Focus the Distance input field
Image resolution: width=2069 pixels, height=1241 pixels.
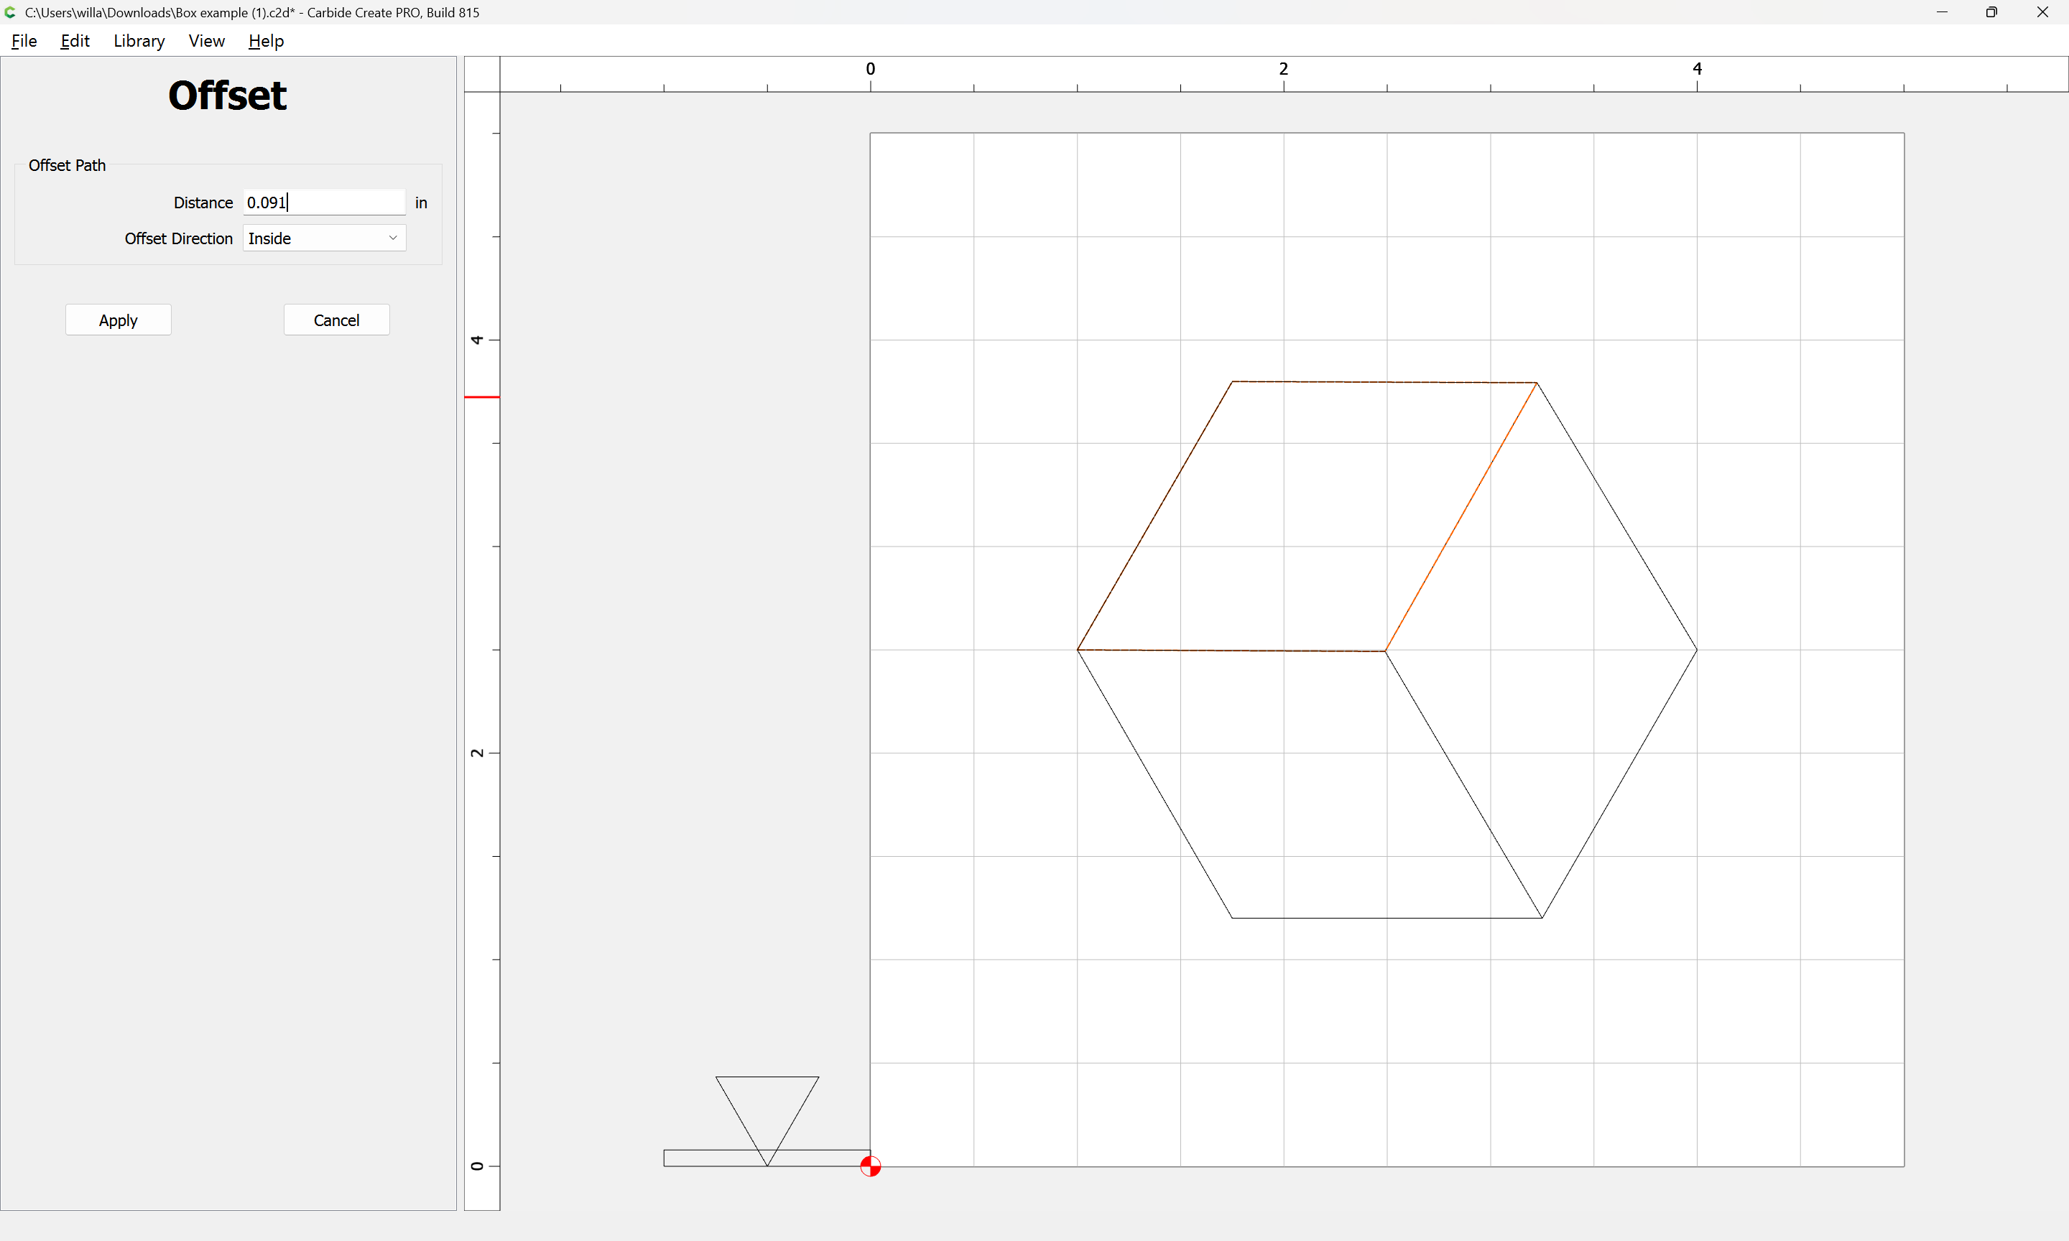325,203
